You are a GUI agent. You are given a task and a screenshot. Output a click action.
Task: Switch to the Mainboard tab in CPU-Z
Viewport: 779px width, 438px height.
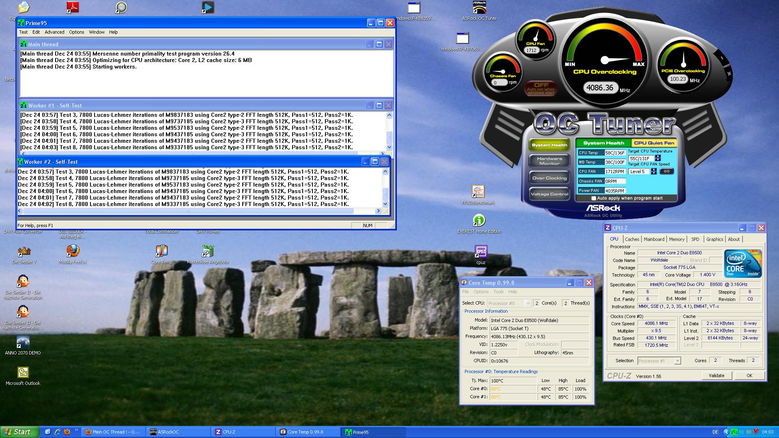click(x=654, y=239)
